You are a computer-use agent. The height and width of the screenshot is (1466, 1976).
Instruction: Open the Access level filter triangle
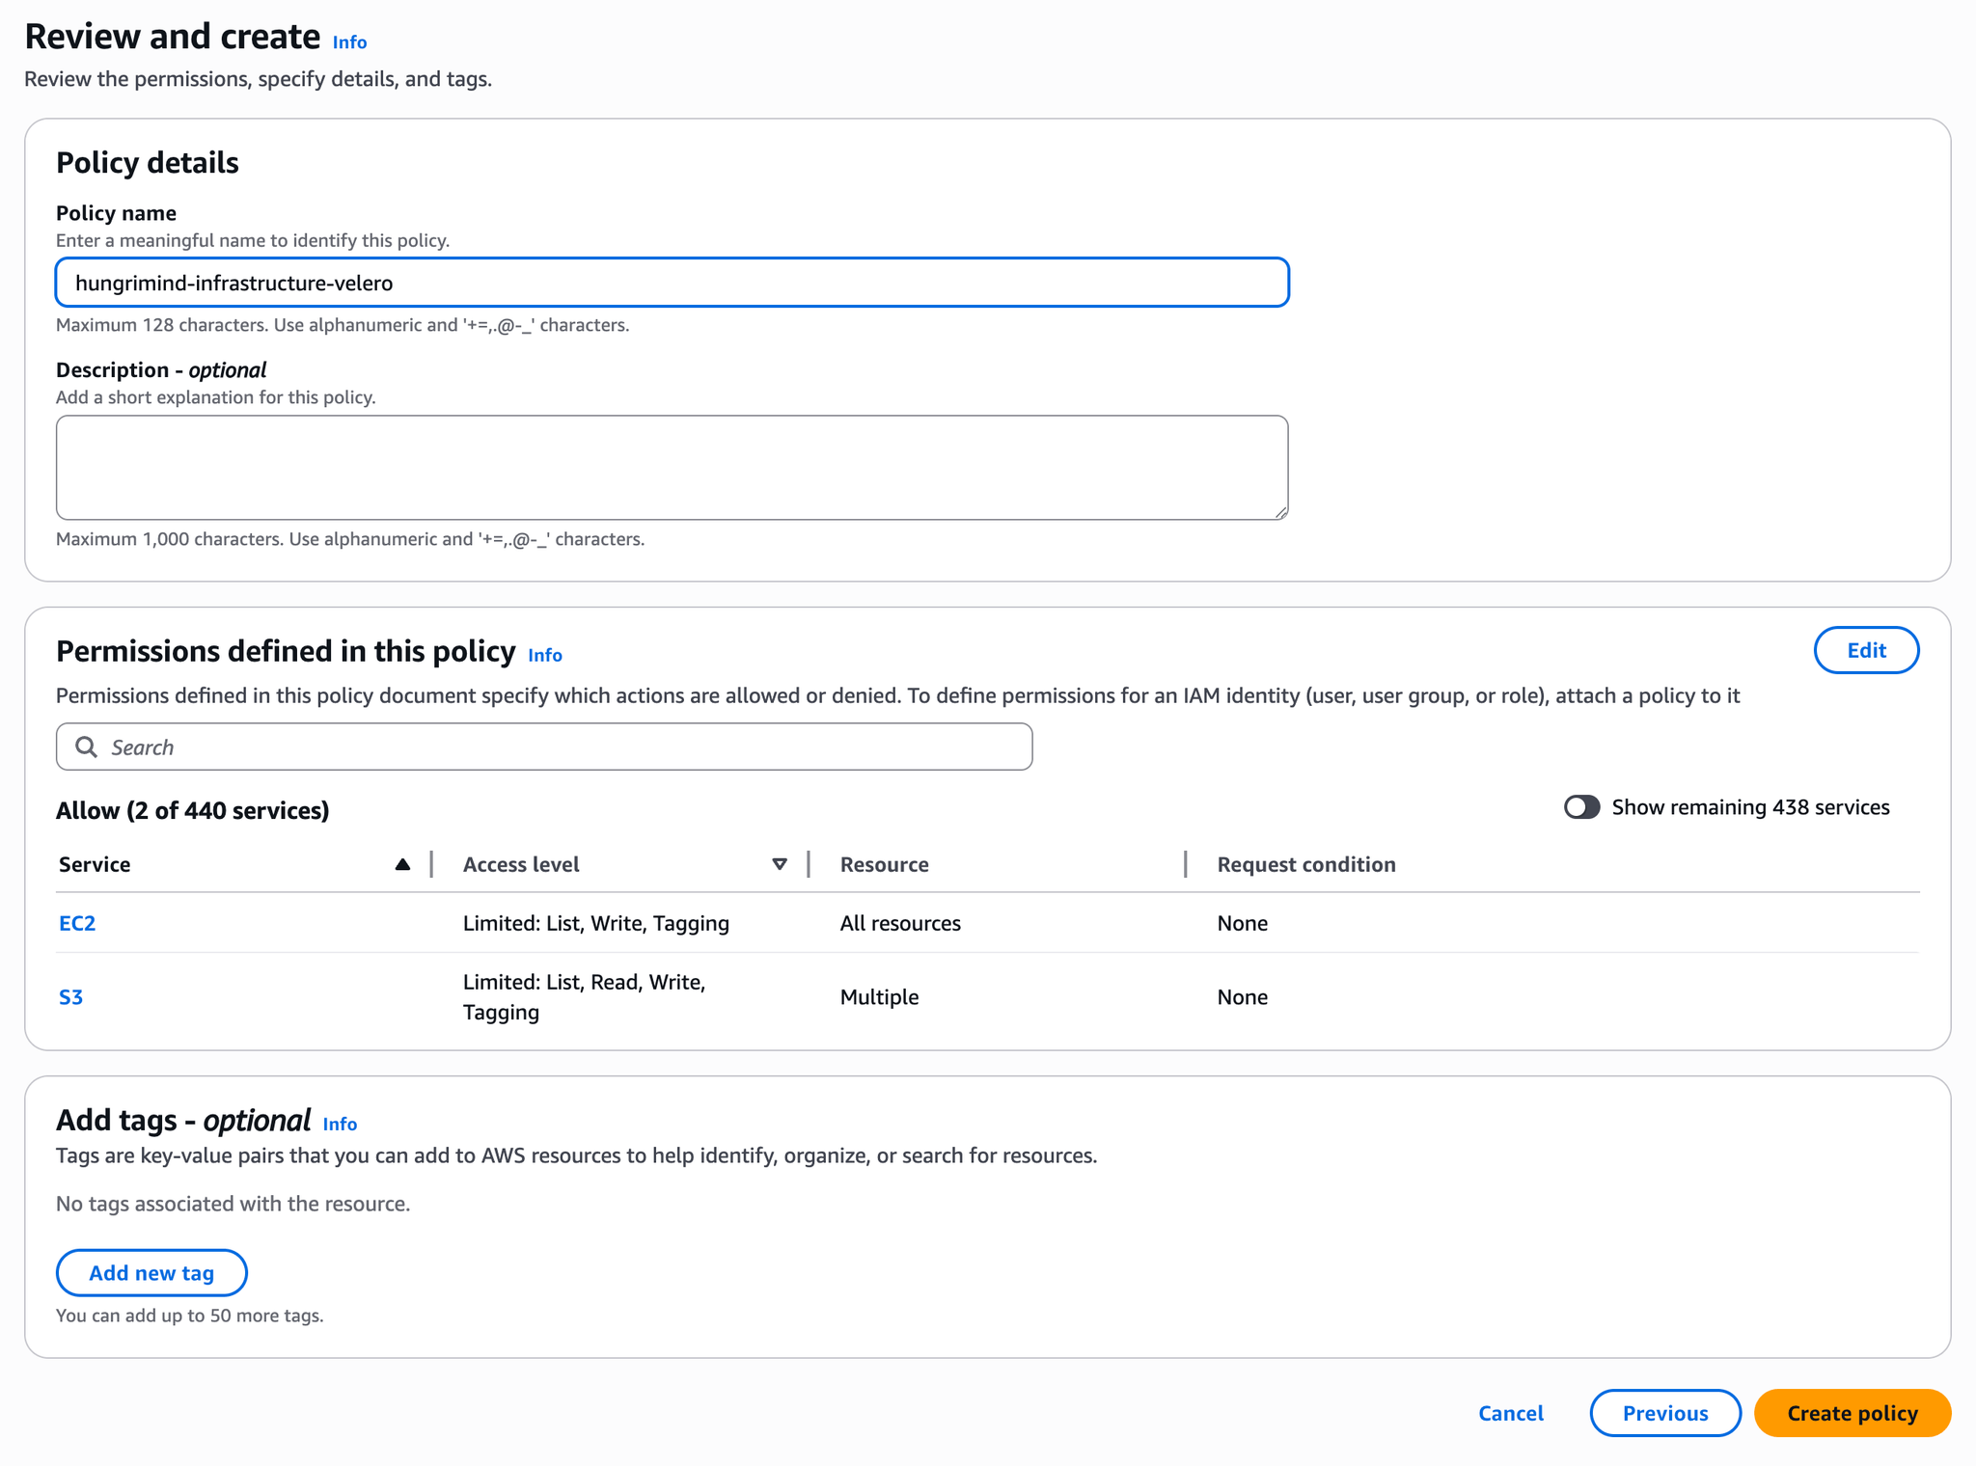point(779,864)
